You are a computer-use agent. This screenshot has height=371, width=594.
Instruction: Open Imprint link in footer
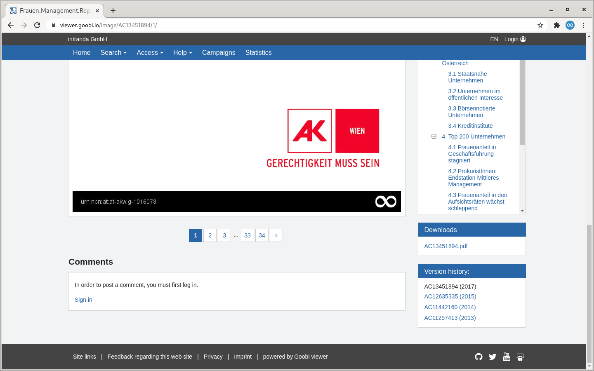(x=243, y=357)
